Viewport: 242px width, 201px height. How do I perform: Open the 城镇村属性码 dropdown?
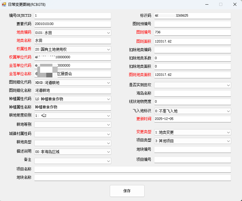click(x=73, y=134)
